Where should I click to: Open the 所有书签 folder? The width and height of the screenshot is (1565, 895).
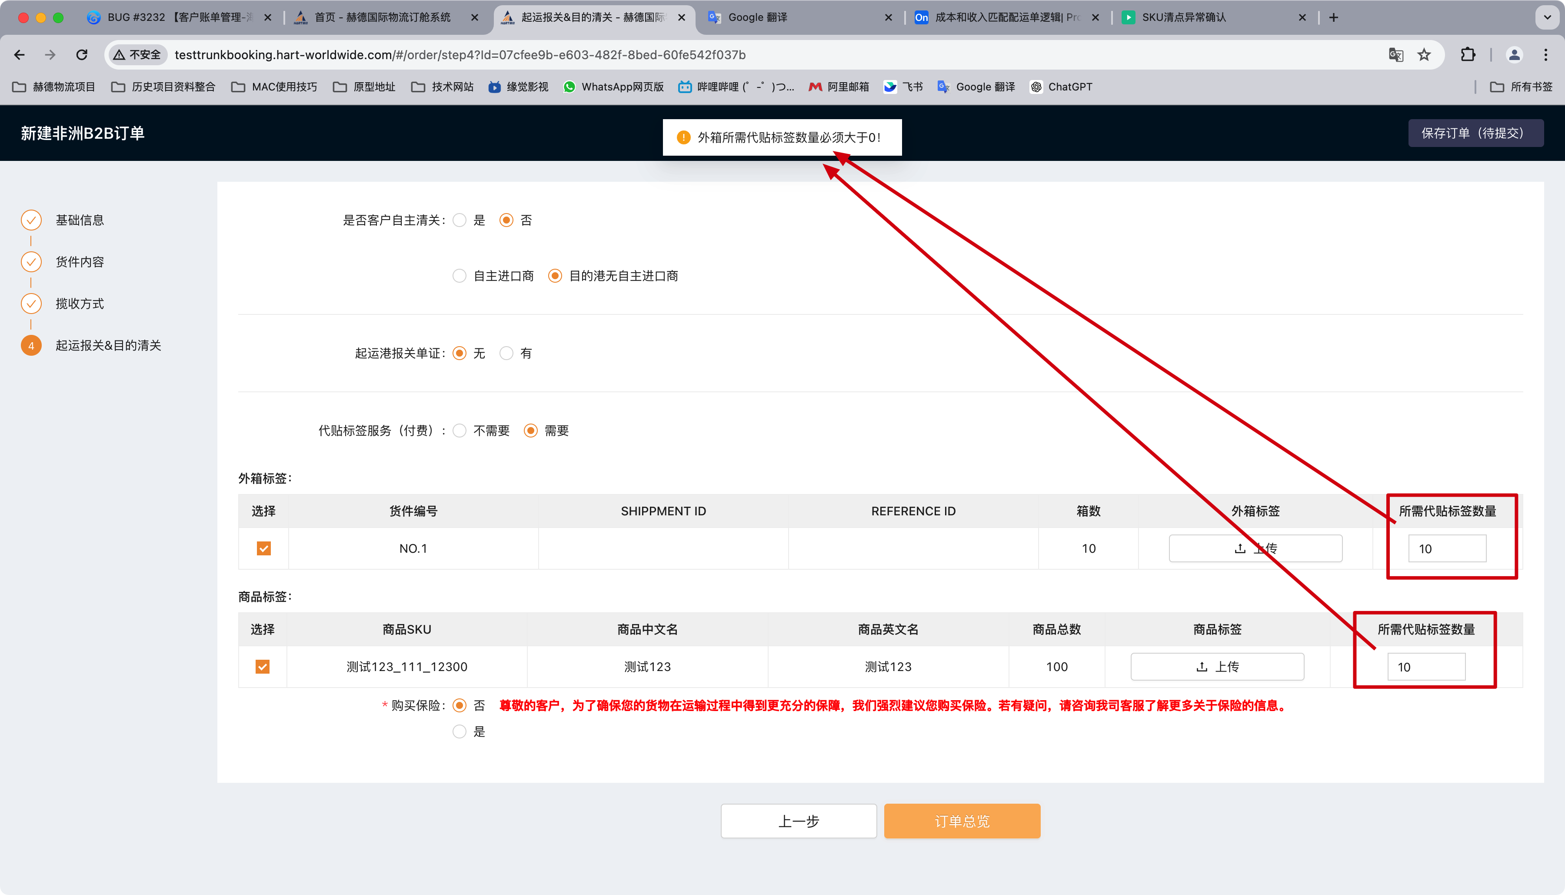pos(1522,87)
